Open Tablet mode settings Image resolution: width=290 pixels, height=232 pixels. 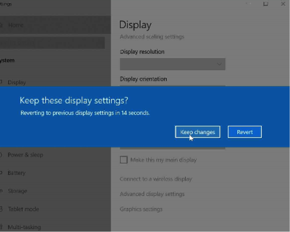click(23, 209)
